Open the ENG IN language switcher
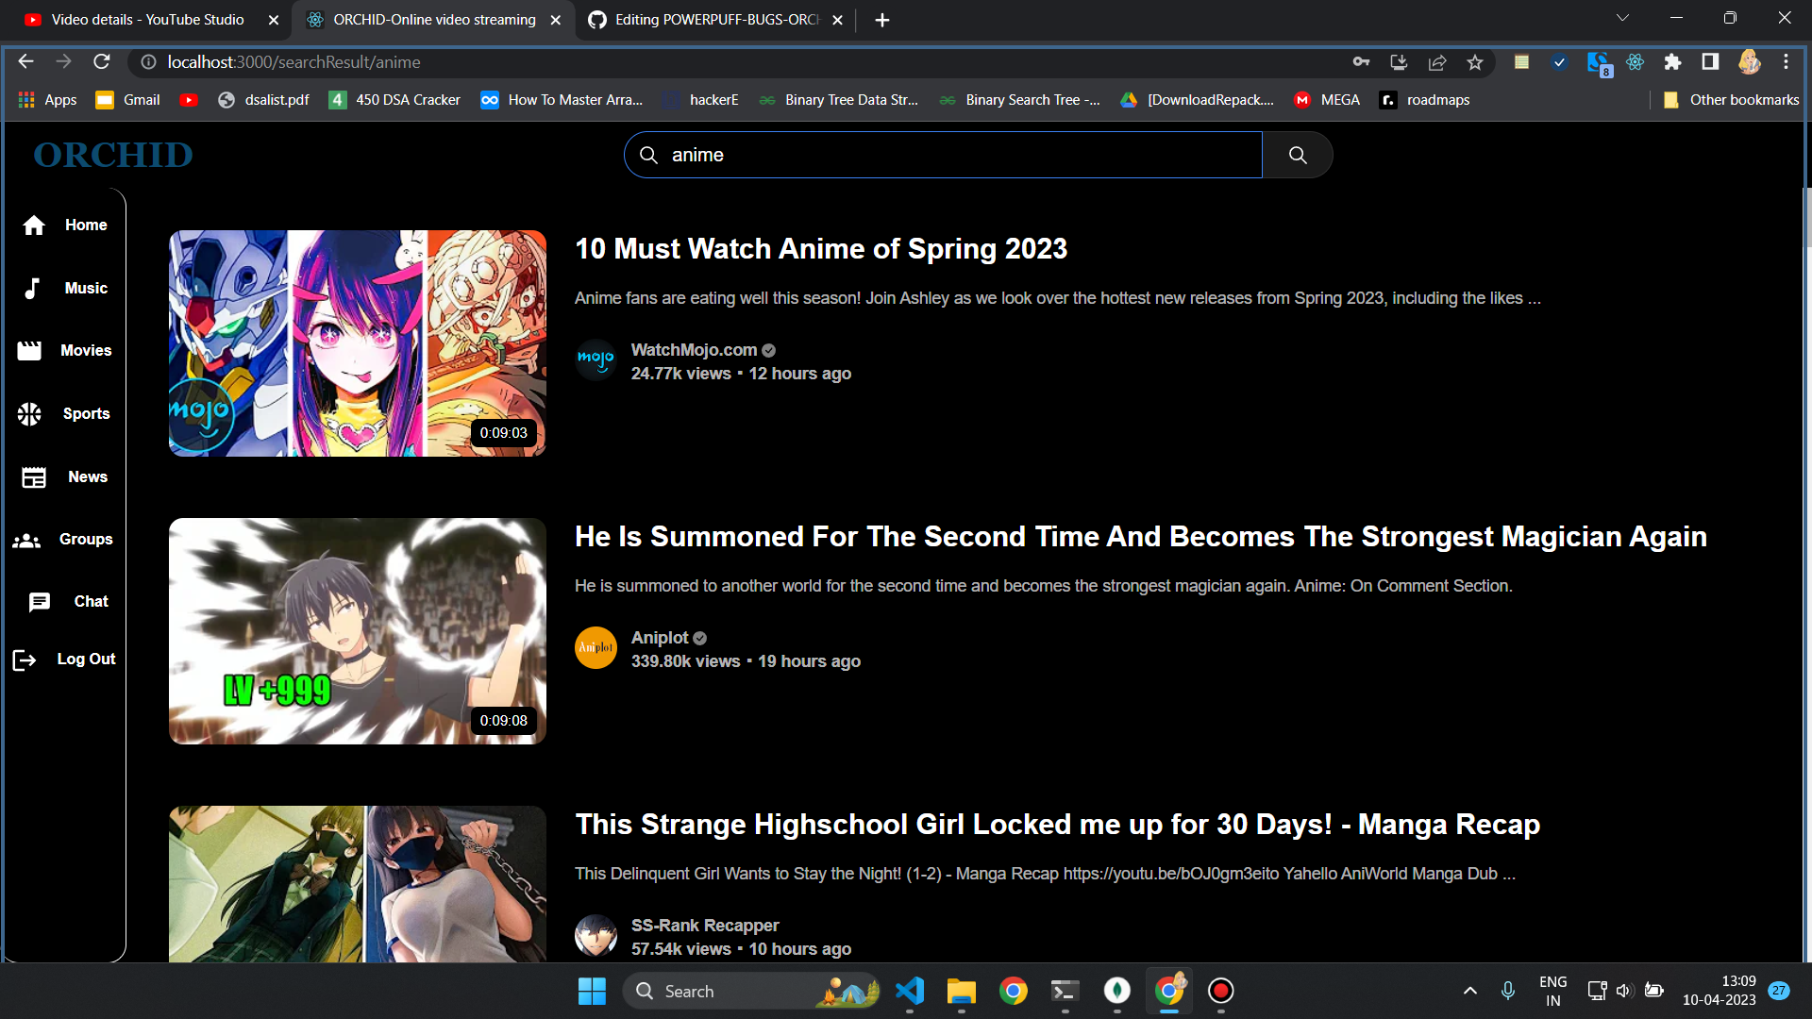This screenshot has width=1812, height=1019. [1552, 990]
